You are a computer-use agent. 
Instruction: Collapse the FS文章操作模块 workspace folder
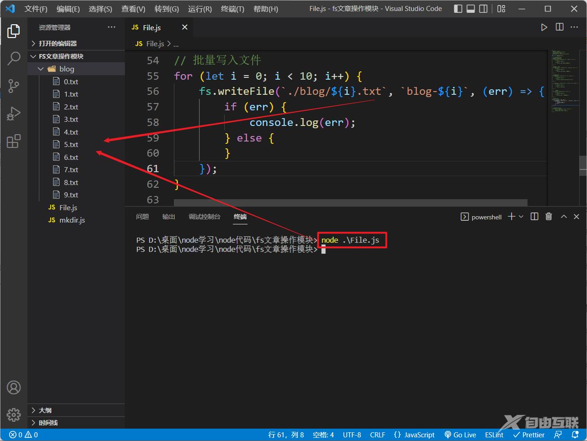tap(76, 56)
